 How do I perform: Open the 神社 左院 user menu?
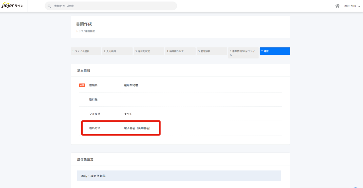tap(350, 6)
